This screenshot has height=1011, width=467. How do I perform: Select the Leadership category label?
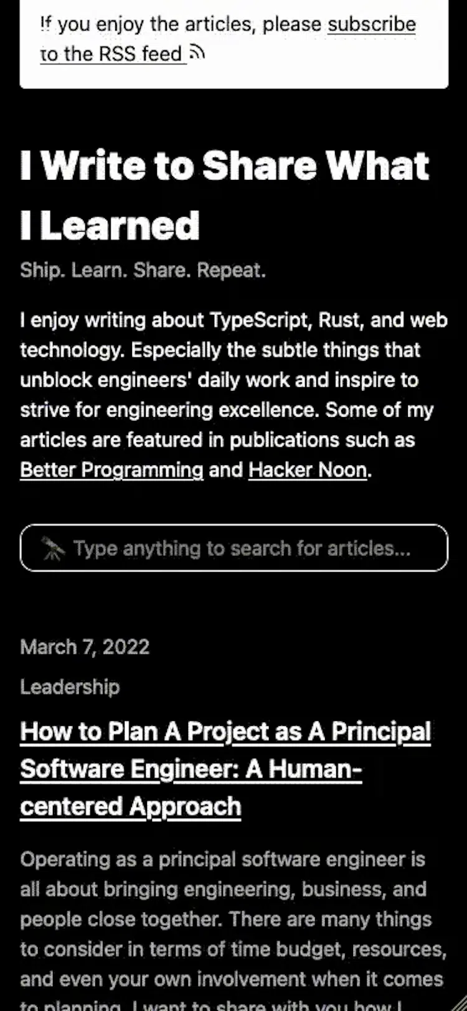coord(70,687)
